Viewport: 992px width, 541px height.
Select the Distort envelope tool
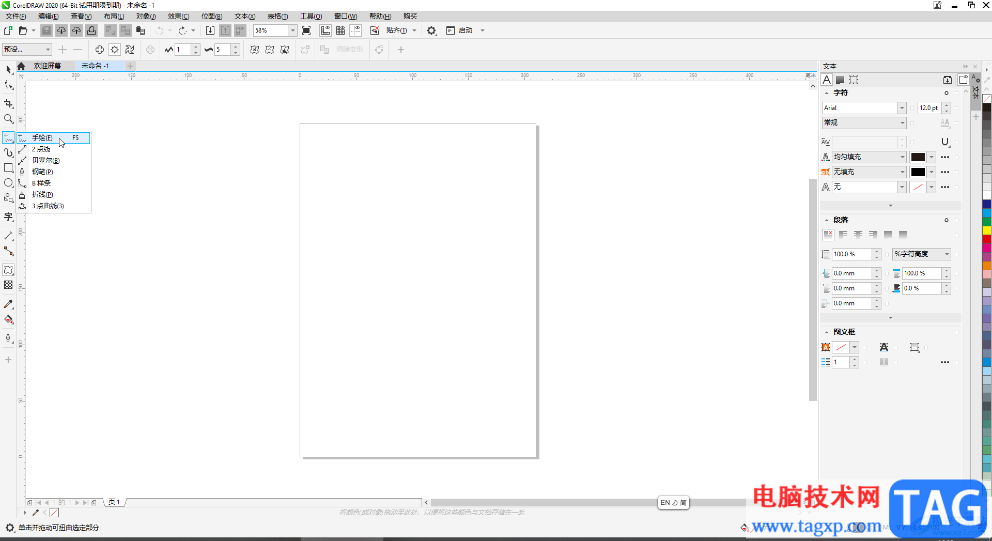pyautogui.click(x=8, y=270)
